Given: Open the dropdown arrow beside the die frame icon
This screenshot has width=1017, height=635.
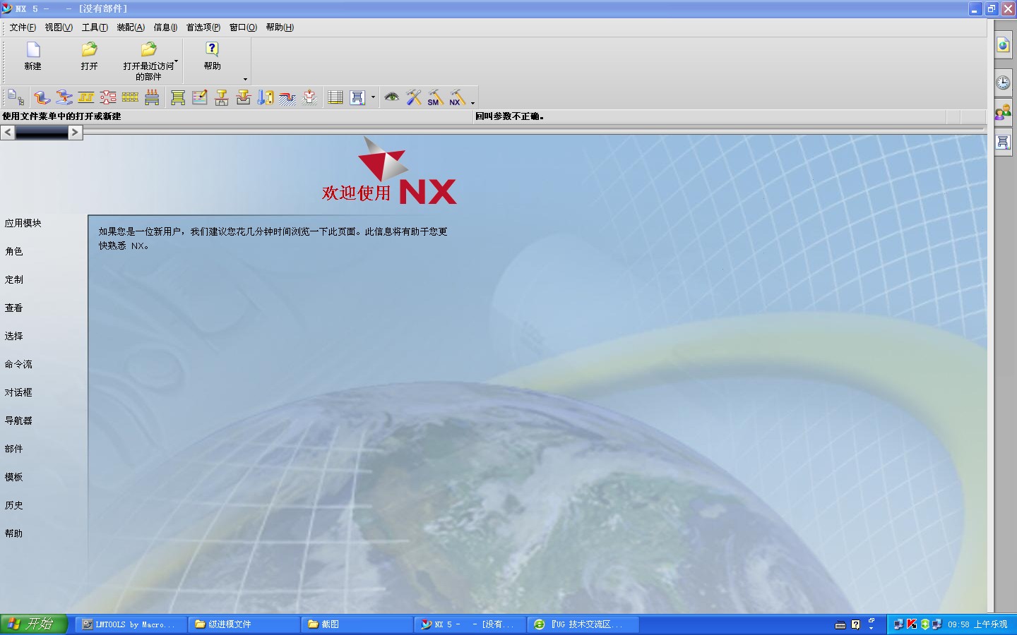Looking at the screenshot, I should pos(373,97).
